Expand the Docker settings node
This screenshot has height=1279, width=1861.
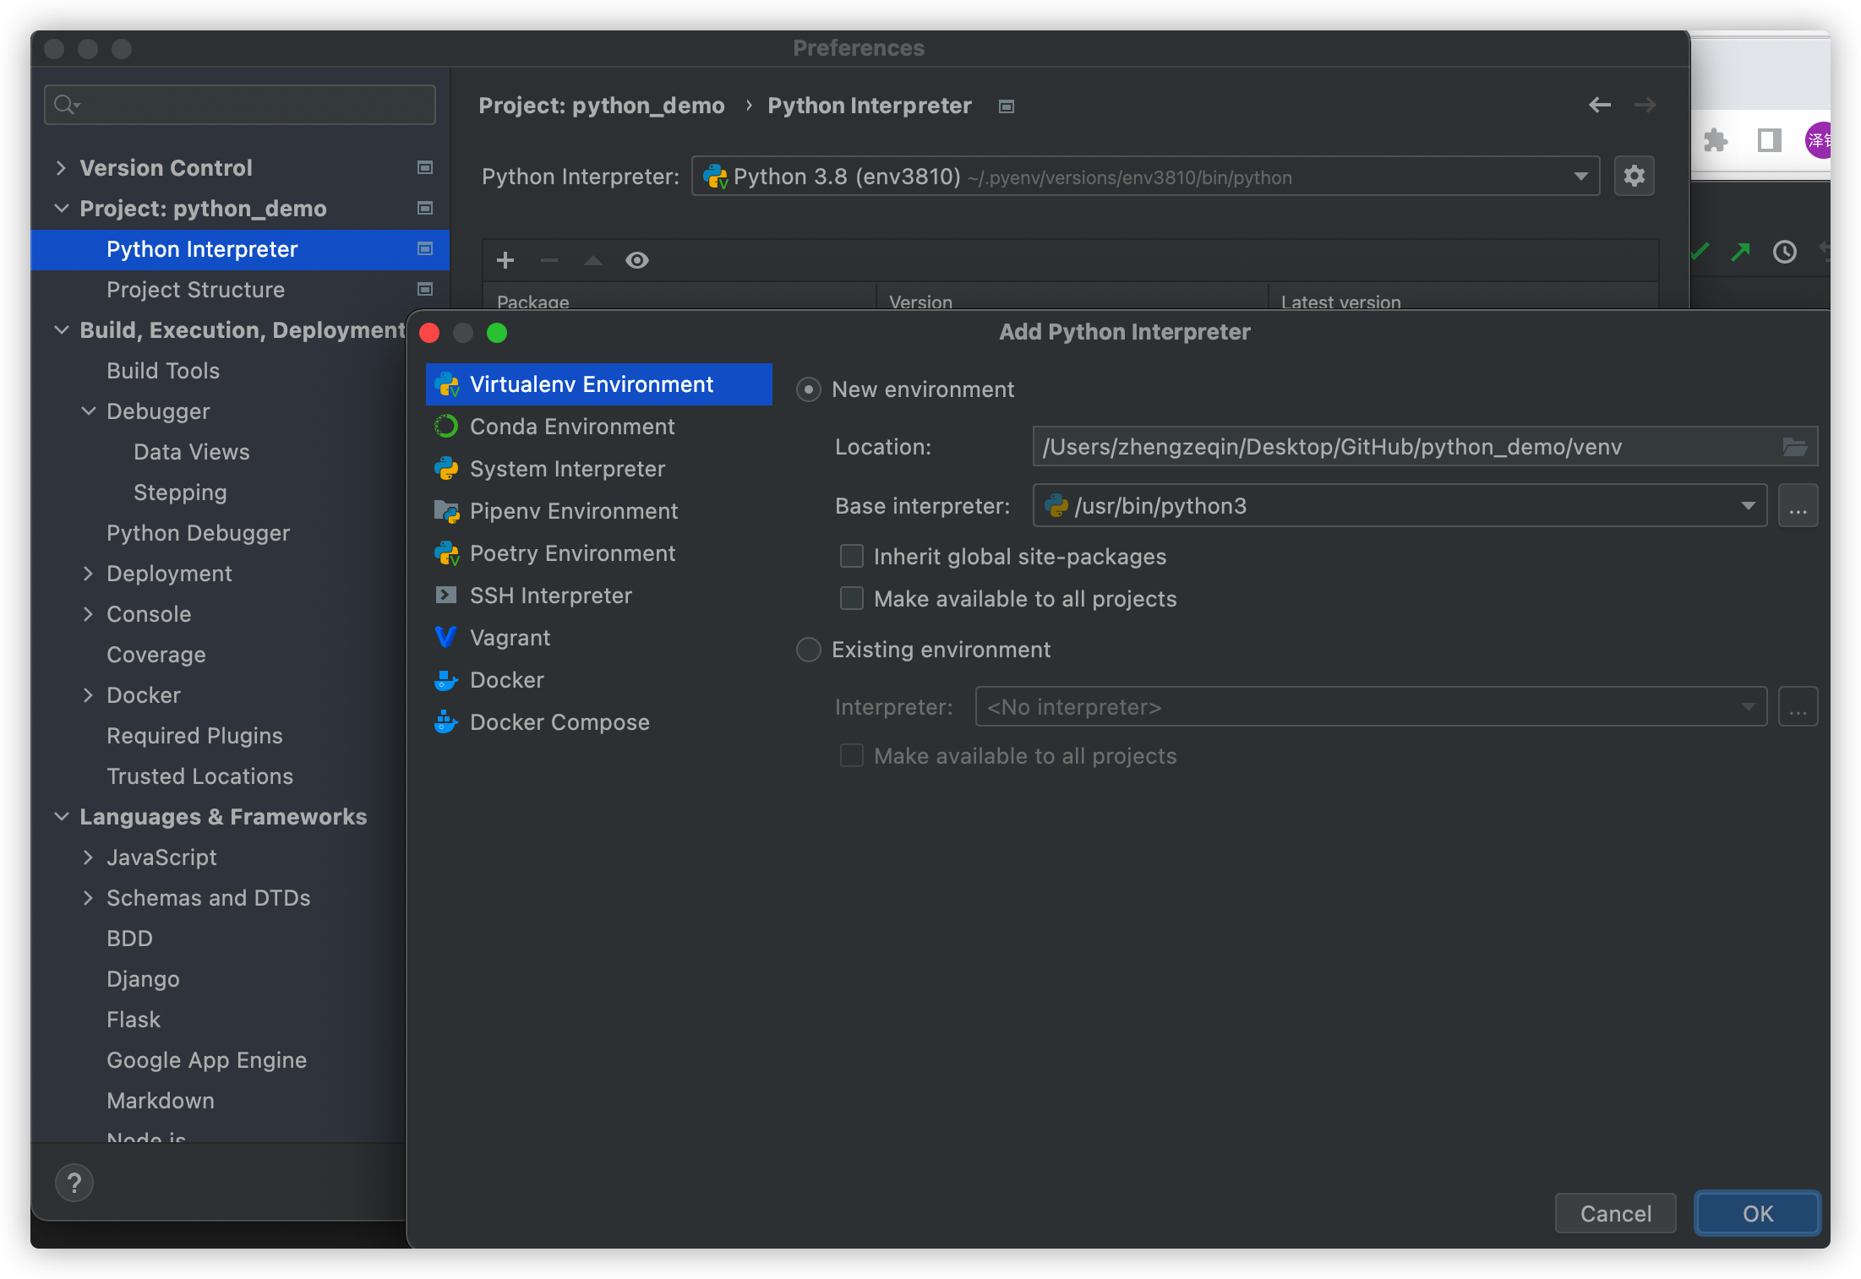click(x=88, y=695)
